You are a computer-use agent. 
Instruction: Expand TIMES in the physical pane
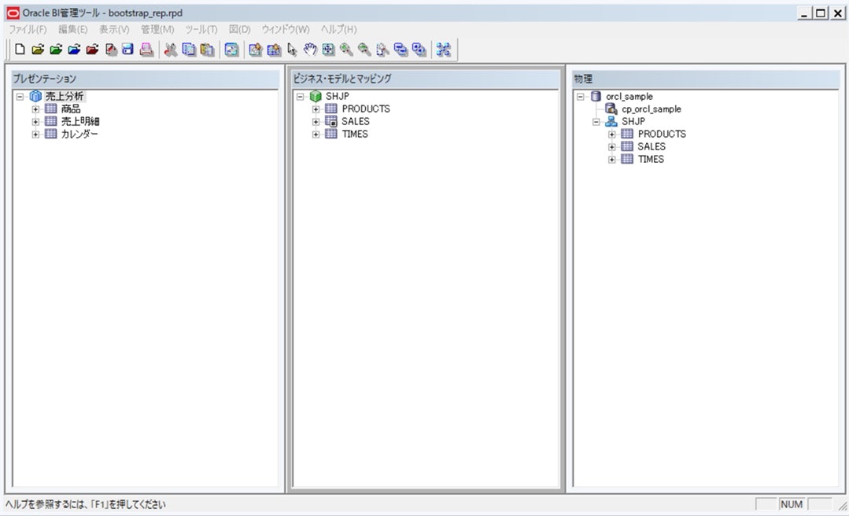click(612, 160)
